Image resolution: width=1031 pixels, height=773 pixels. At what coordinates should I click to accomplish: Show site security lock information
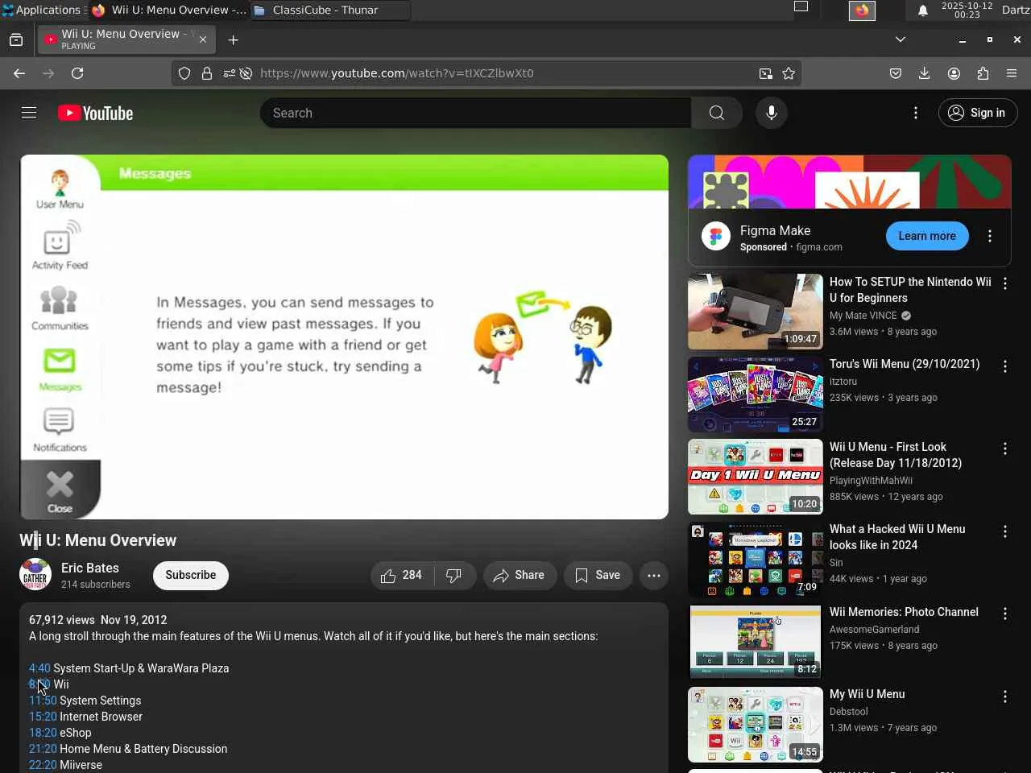coord(207,73)
